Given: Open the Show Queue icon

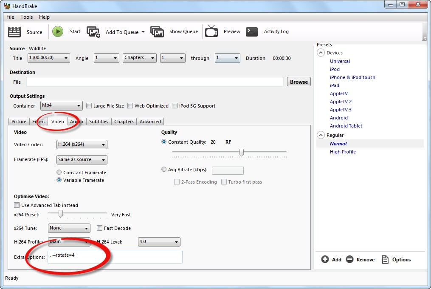Looking at the screenshot, I should [x=157, y=32].
